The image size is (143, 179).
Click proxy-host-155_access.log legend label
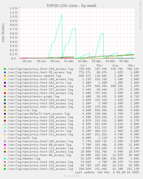tap(40, 169)
